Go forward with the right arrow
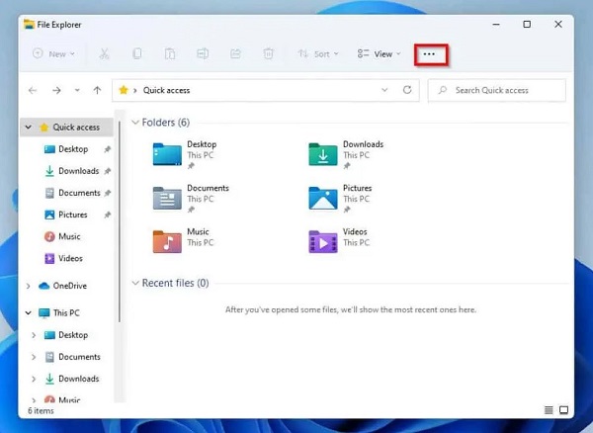 click(x=56, y=90)
